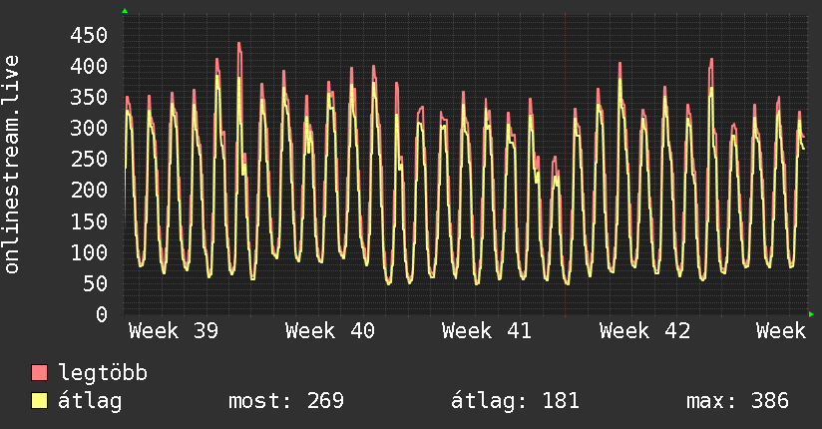
Task: Click the Week 40 axis label
Action: tap(330, 331)
